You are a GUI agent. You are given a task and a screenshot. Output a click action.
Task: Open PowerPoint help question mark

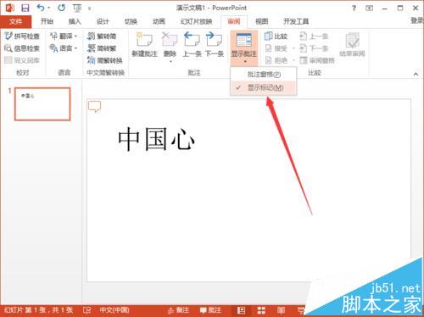pos(354,8)
